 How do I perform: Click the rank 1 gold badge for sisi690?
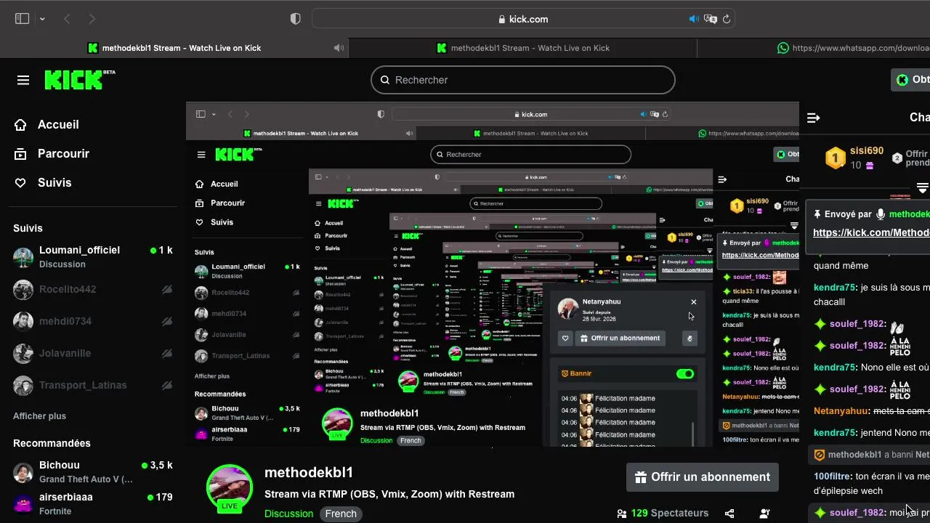point(836,158)
